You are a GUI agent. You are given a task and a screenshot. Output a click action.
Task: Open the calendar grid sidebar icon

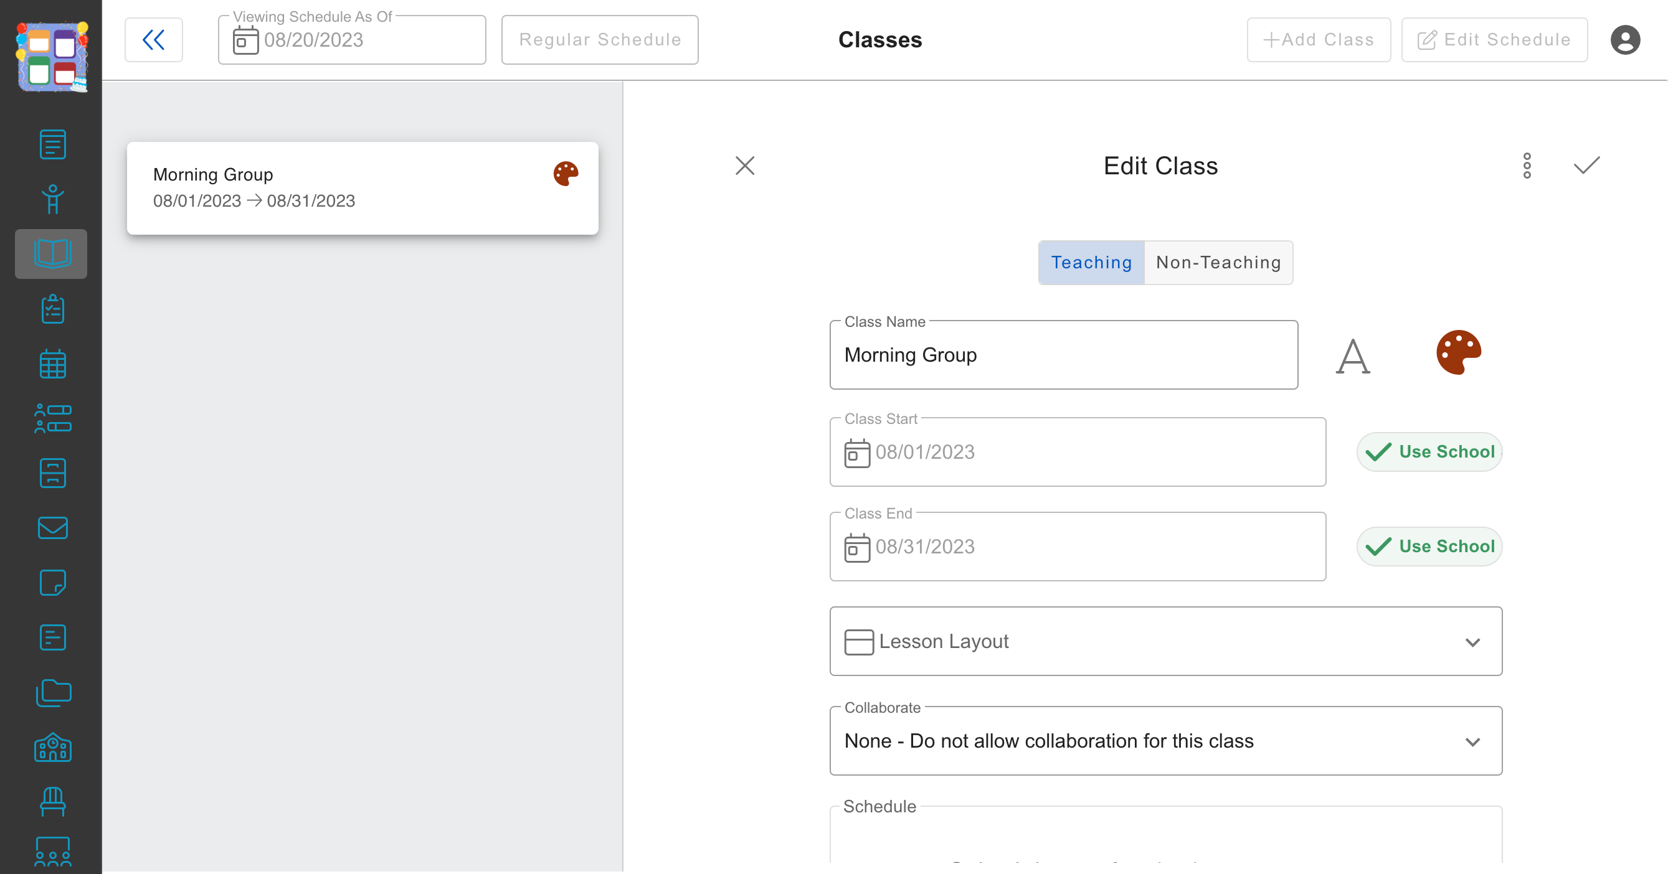[52, 364]
